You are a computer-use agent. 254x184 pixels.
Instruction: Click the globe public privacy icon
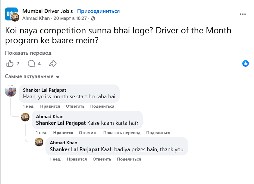tap(93, 18)
